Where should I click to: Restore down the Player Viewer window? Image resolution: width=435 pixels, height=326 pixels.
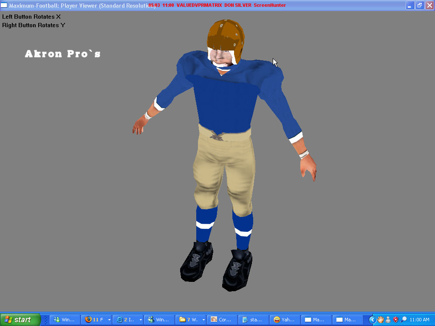(x=420, y=5)
